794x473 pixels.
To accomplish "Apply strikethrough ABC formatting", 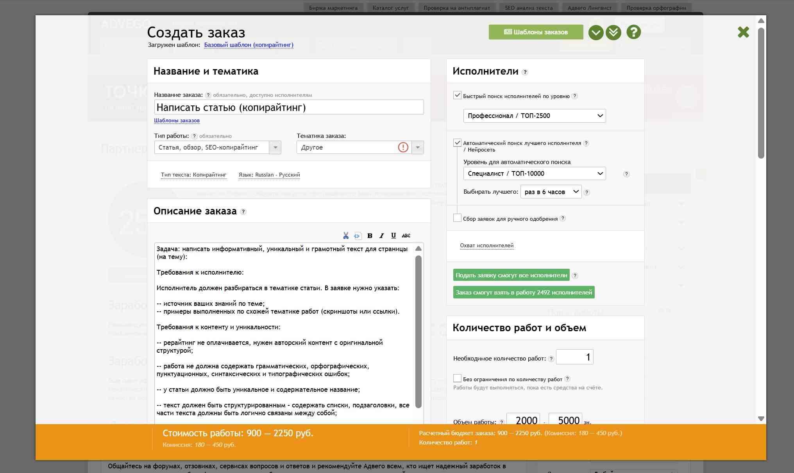I will click(406, 236).
